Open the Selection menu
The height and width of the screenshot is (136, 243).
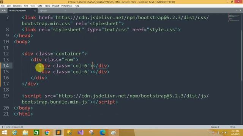coord(17,6)
